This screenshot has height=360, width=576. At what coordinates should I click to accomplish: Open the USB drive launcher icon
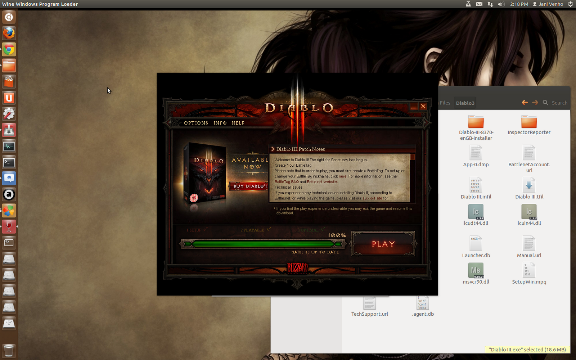tap(9, 323)
